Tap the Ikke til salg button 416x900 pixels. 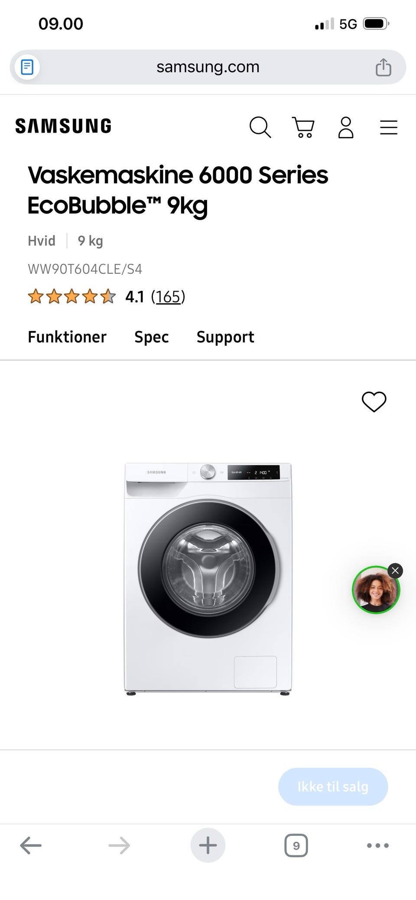pos(333,786)
